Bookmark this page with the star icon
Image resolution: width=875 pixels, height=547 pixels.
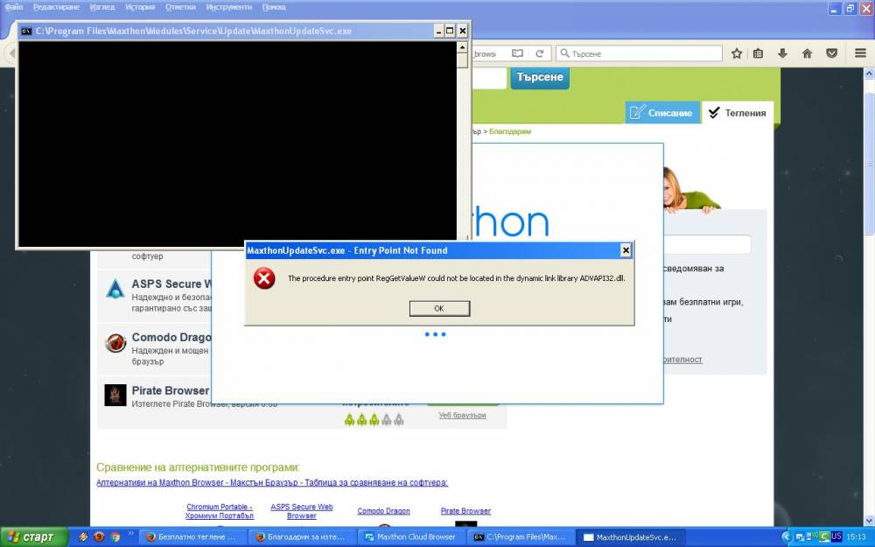737,53
